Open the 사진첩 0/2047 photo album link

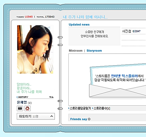[x=131, y=31]
